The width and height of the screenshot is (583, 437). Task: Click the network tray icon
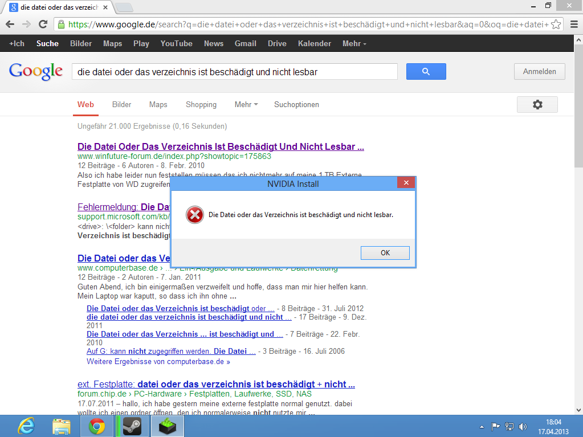(509, 427)
